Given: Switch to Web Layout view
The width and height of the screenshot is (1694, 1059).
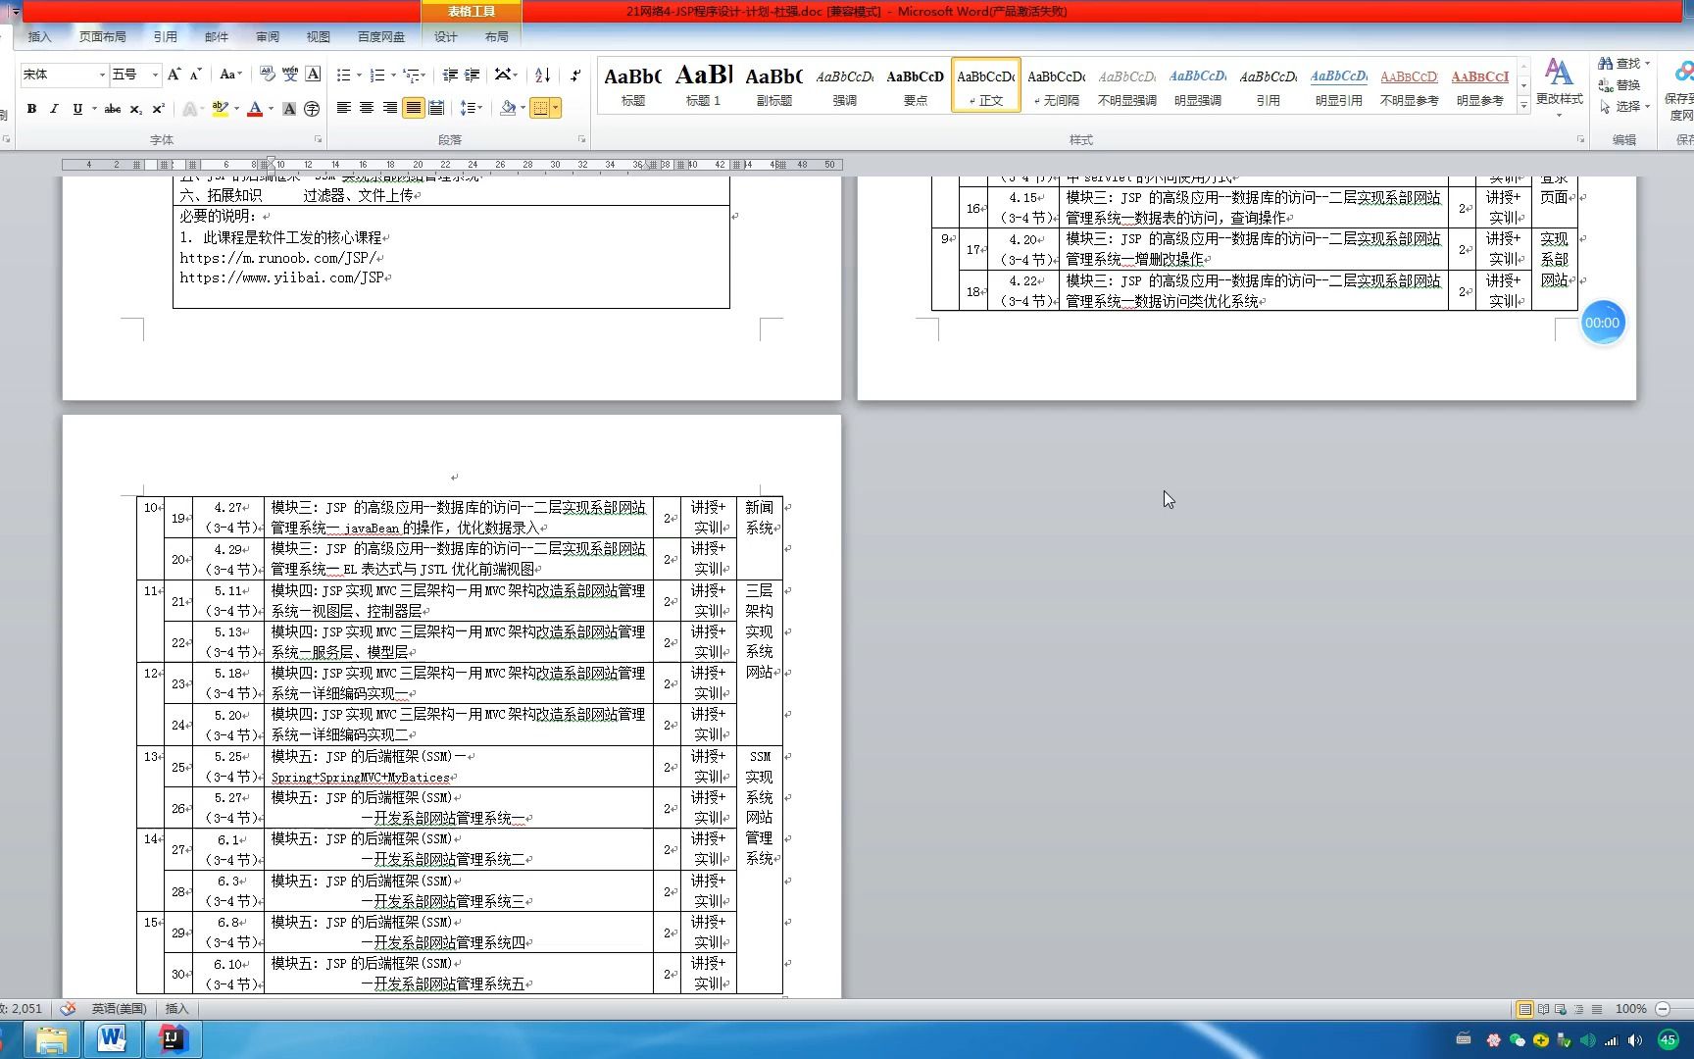Looking at the screenshot, I should [1561, 1009].
